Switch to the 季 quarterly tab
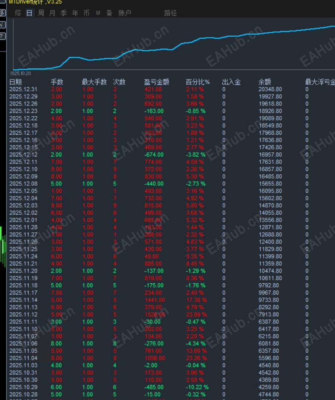Screen dimensions: 335x400 coord(63,13)
